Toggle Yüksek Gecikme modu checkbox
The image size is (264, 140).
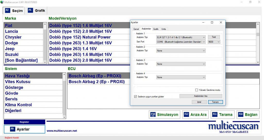196,90
